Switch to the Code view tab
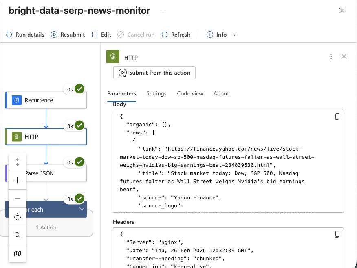This screenshot has width=357, height=268. click(190, 93)
